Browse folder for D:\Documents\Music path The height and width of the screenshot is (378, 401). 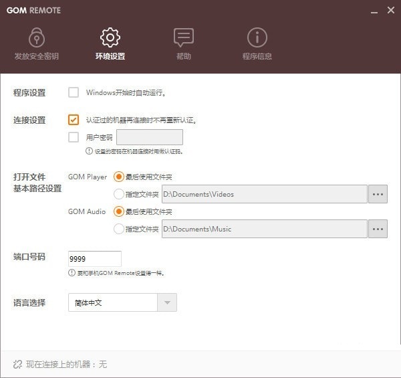(378, 229)
